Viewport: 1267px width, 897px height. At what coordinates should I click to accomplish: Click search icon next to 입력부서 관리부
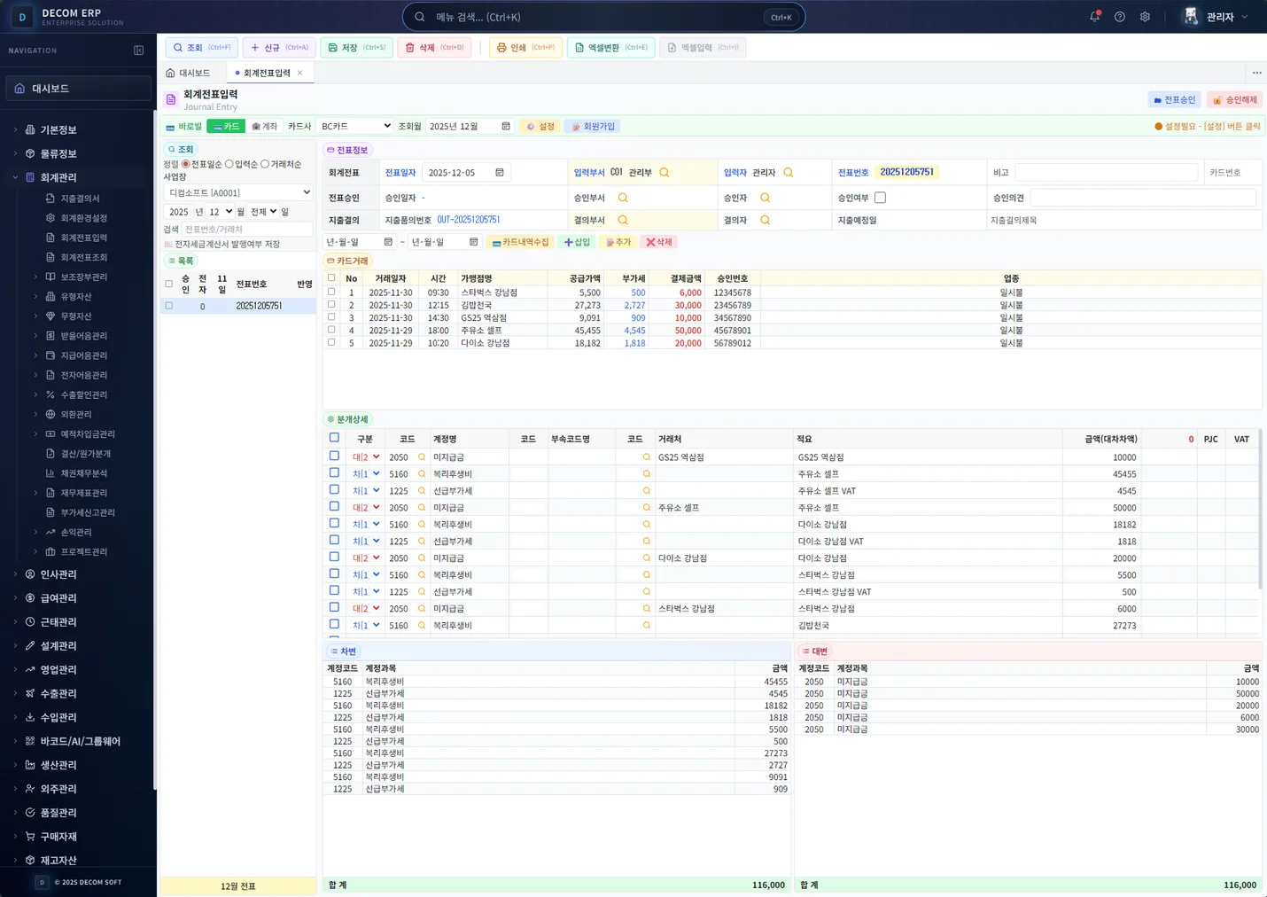665,173
